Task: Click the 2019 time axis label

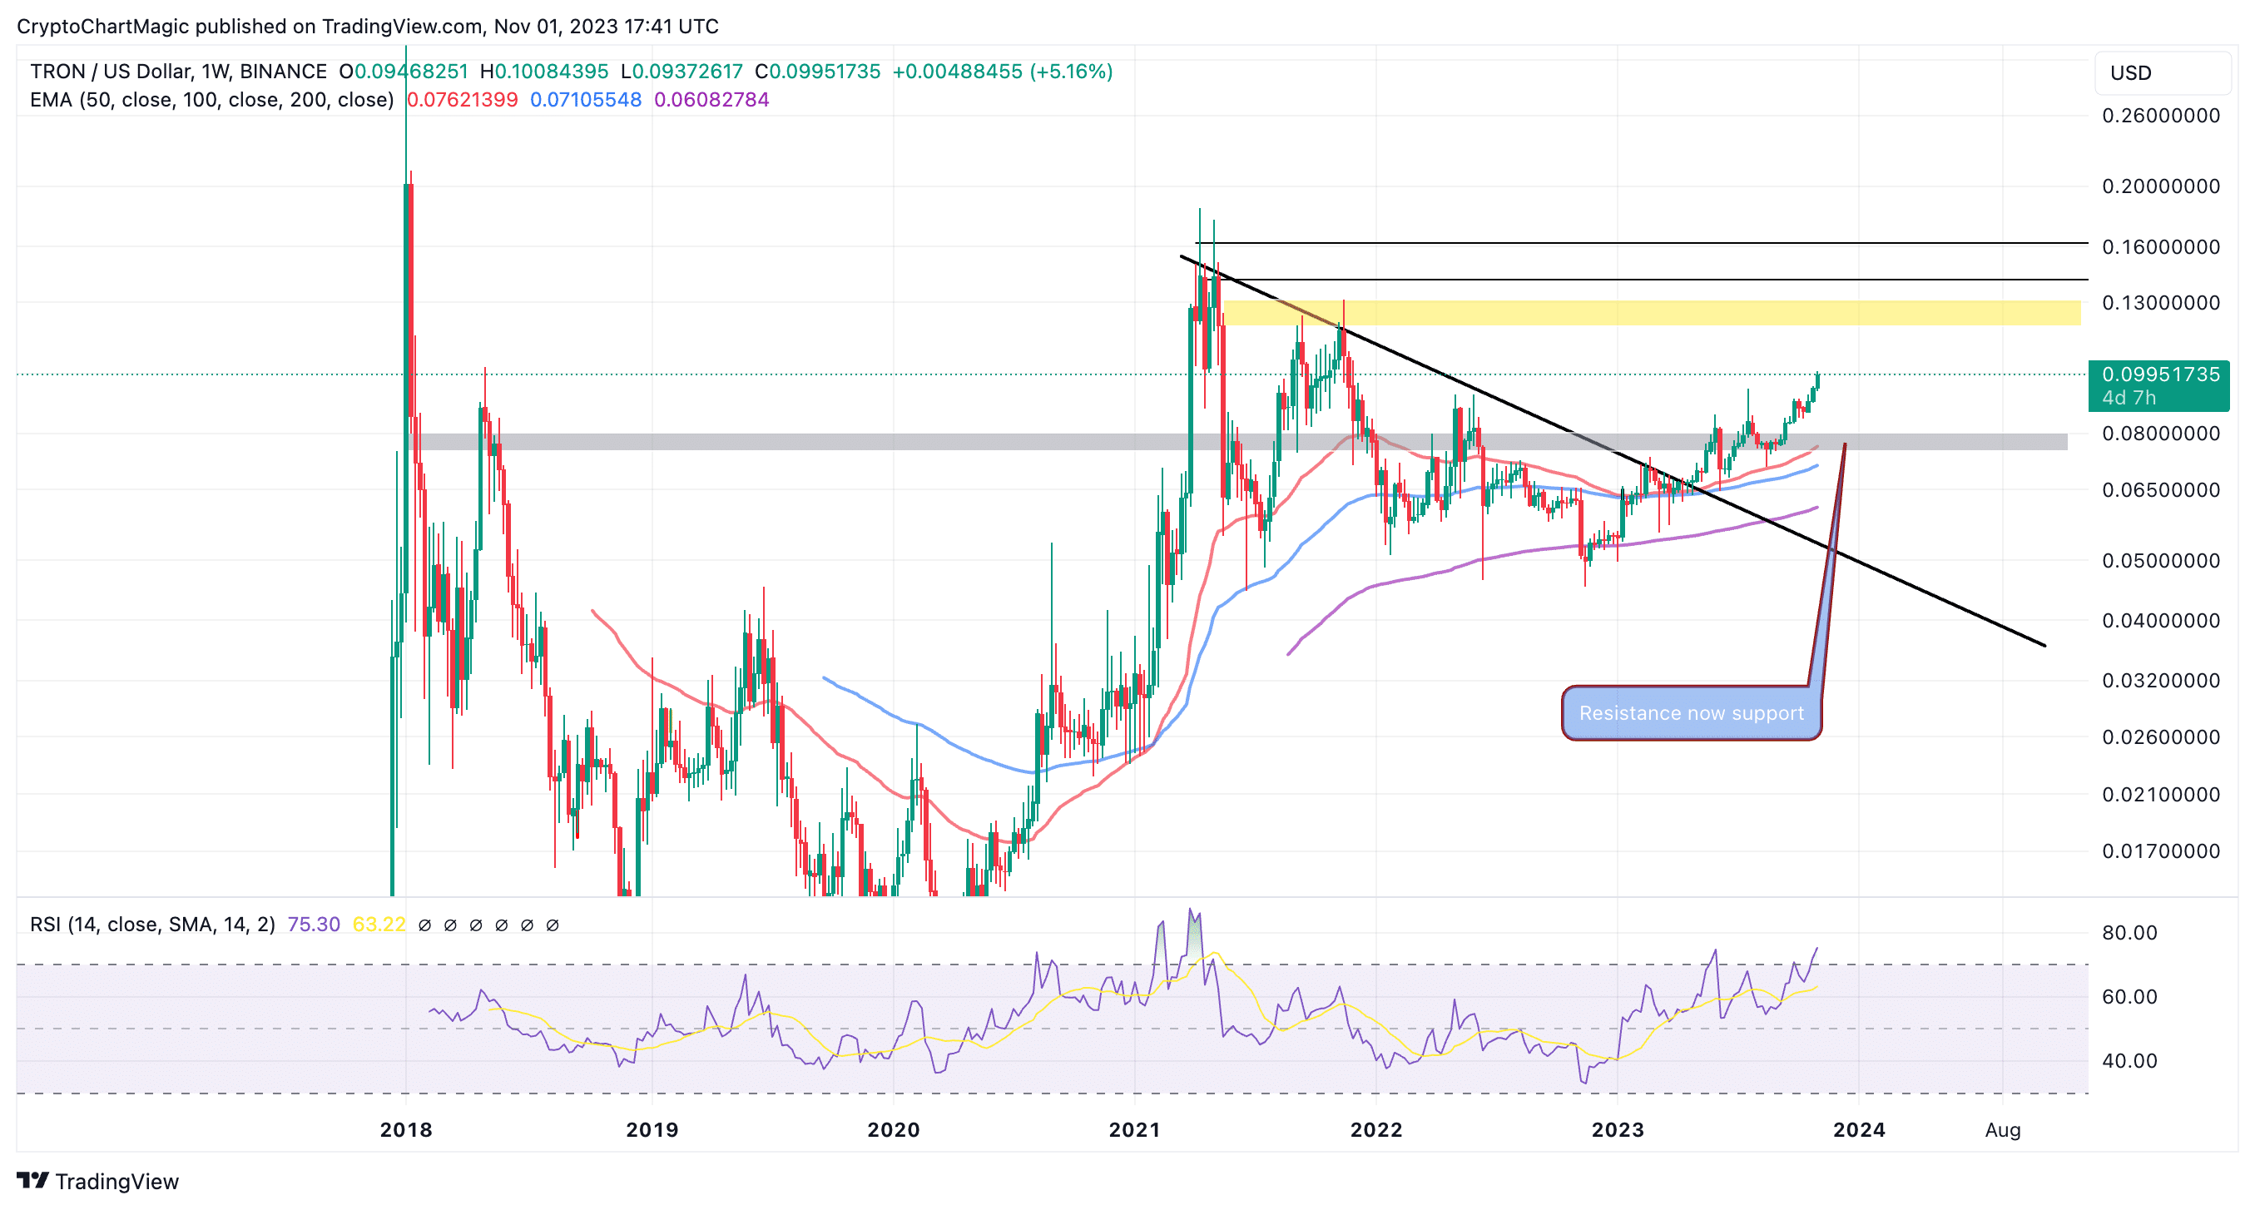Action: click(x=652, y=1129)
